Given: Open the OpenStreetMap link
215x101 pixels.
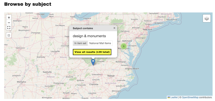Looking at the screenshot, I should pos(190,97).
